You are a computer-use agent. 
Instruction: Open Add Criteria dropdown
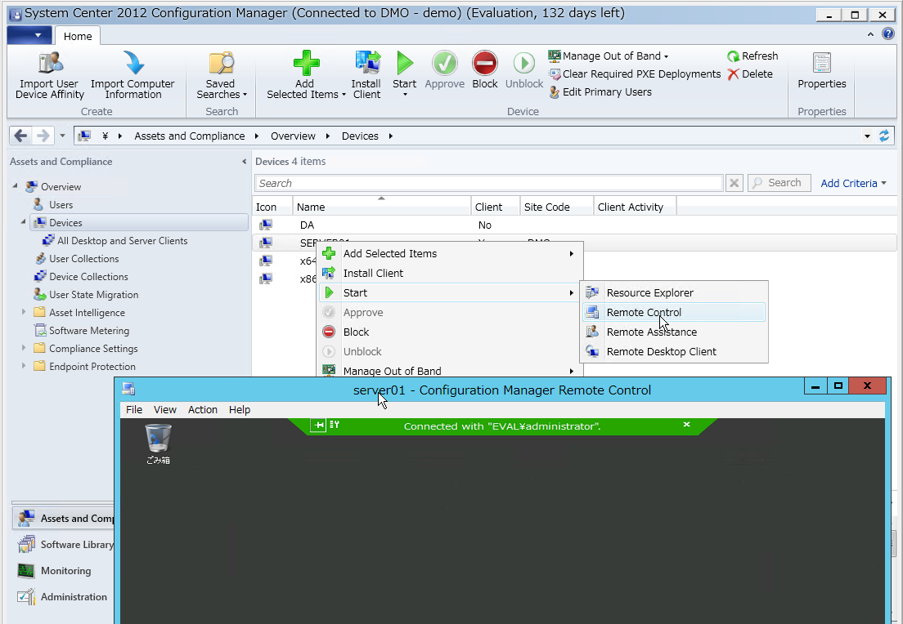pyautogui.click(x=853, y=184)
